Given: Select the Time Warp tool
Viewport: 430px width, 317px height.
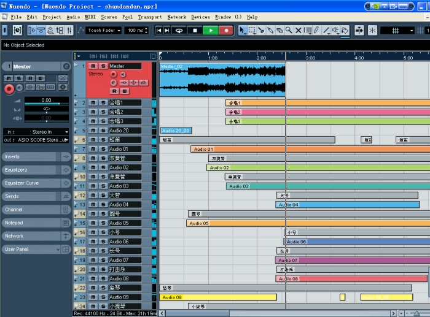Looking at the screenshot, I should (x=308, y=30).
